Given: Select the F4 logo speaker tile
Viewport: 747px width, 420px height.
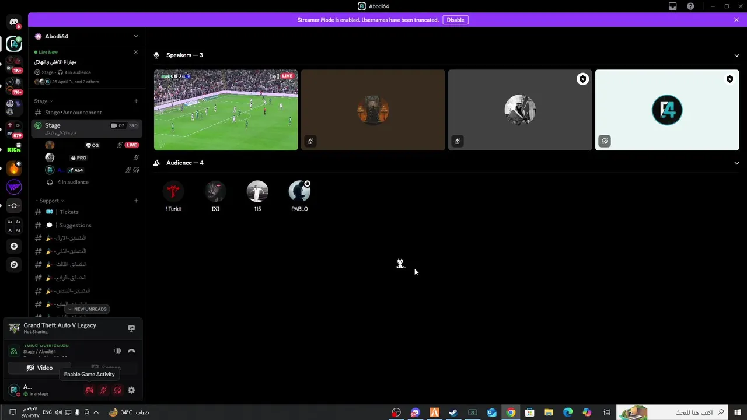Looking at the screenshot, I should 667,110.
